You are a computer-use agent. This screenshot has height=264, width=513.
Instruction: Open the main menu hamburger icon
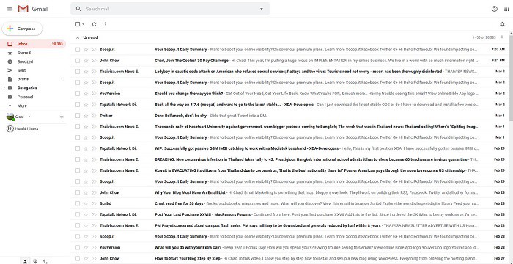coord(10,9)
